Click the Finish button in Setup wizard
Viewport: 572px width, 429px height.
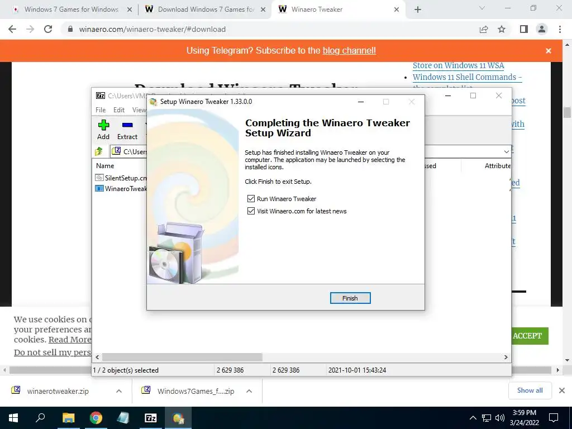pos(350,298)
